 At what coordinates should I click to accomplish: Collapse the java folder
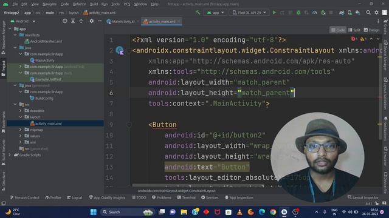coord(15,48)
